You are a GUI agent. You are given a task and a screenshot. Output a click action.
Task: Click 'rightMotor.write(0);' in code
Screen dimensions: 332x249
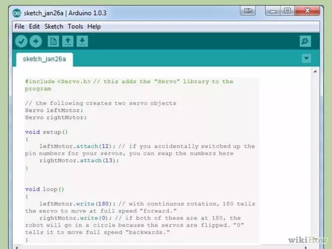tap(76, 218)
